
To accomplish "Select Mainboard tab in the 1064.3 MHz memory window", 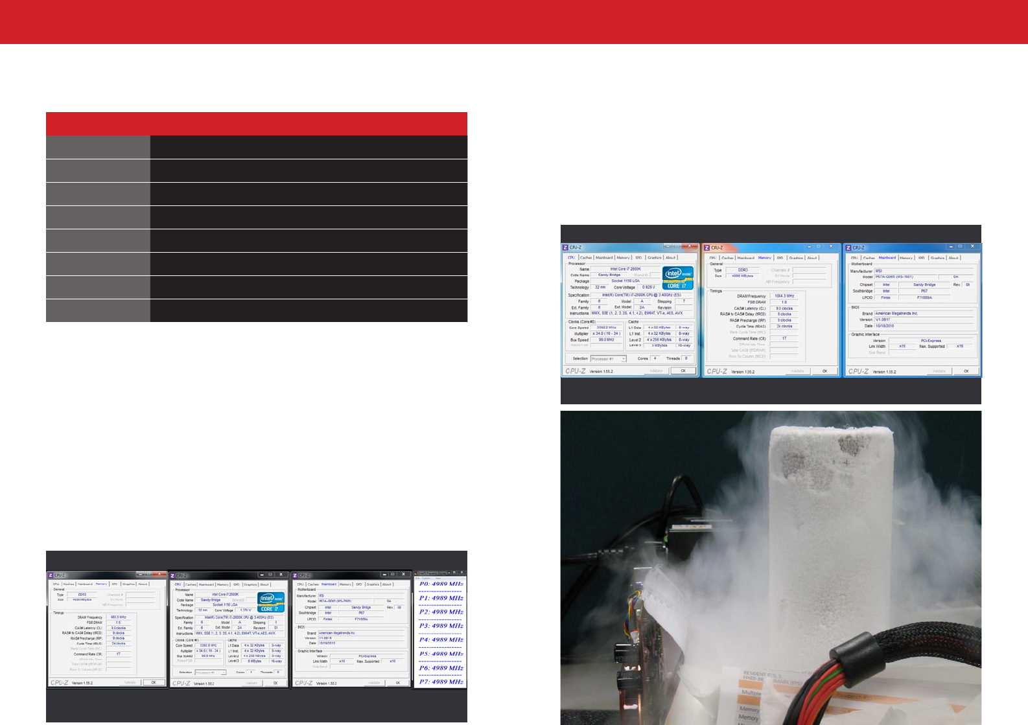I will pyautogui.click(x=746, y=258).
